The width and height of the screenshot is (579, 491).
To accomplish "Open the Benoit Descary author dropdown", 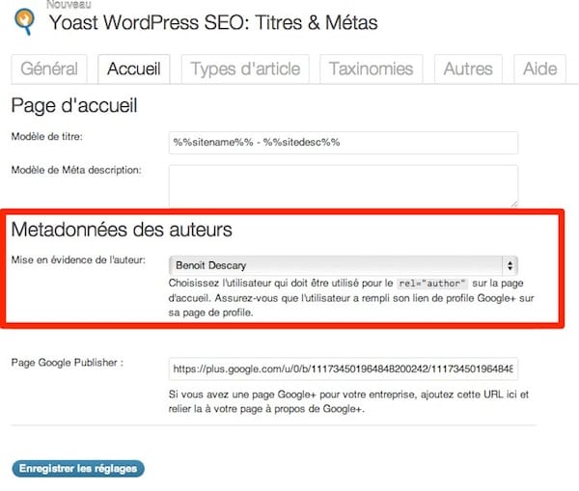I will (x=338, y=265).
